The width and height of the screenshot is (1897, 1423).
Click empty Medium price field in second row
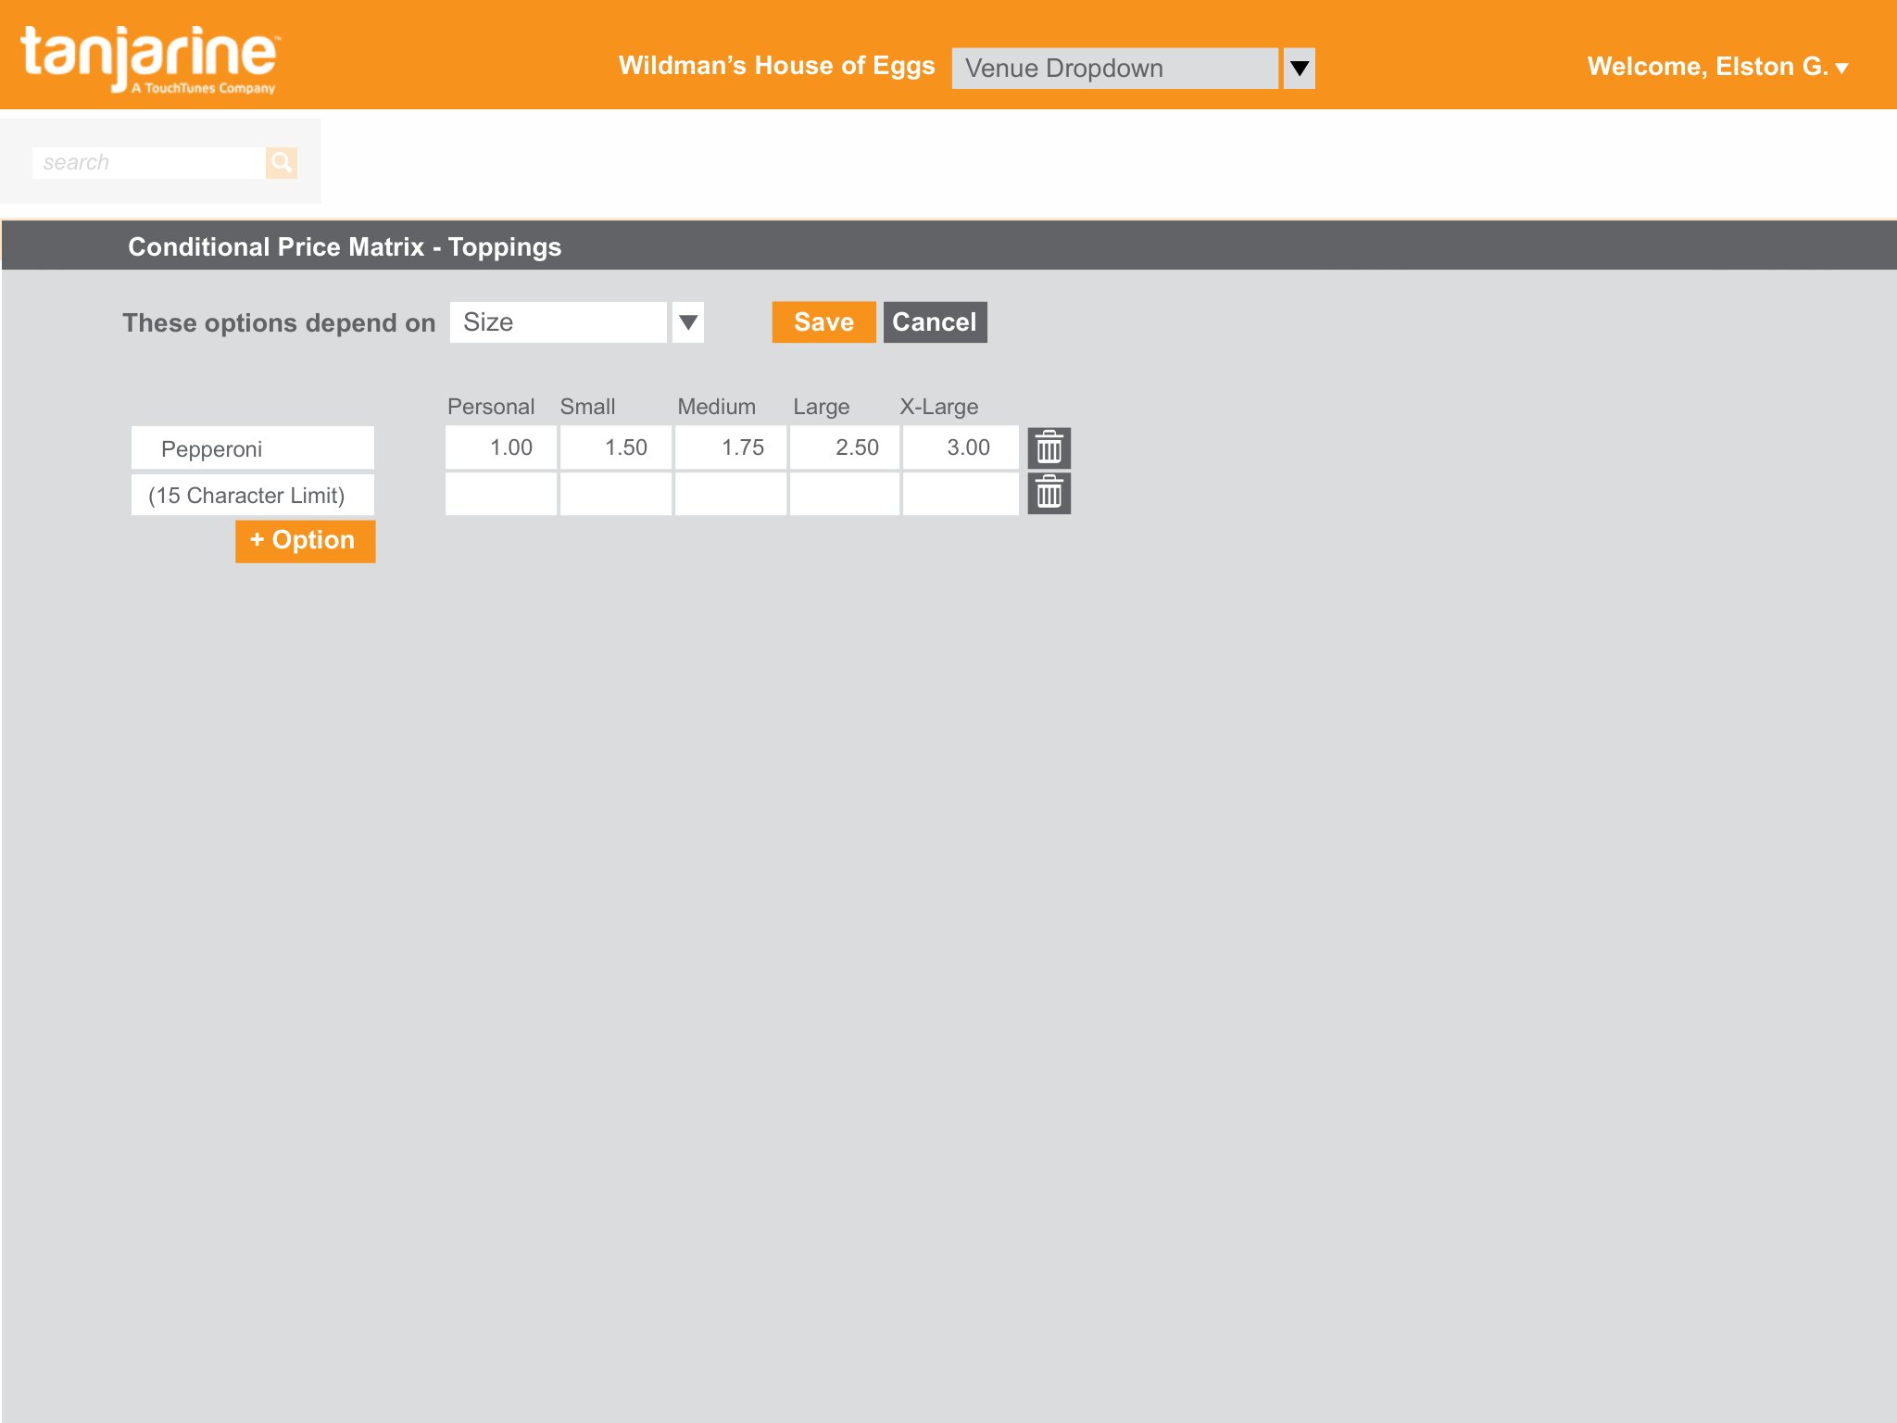click(731, 494)
